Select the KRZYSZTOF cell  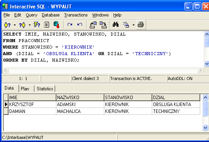32,104
